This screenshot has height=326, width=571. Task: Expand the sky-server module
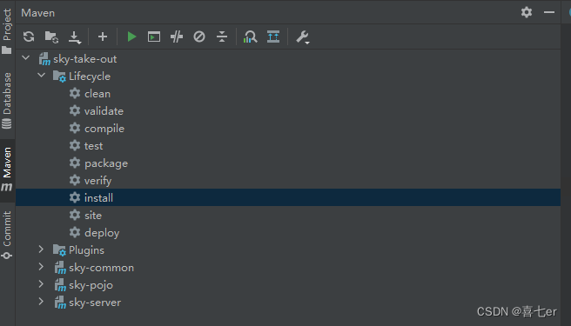click(x=41, y=302)
